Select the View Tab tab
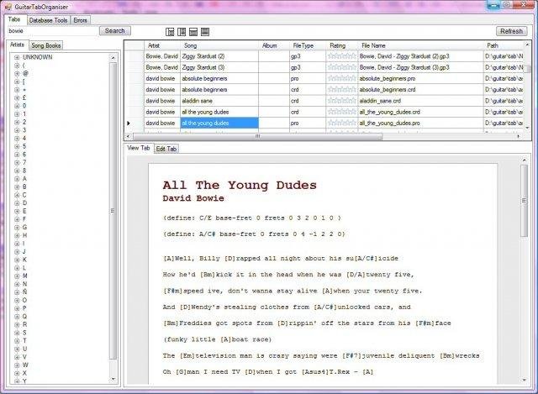 click(138, 148)
